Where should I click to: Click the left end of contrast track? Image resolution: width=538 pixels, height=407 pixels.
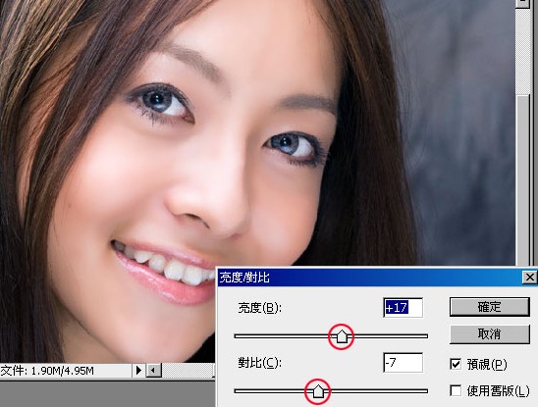point(238,391)
